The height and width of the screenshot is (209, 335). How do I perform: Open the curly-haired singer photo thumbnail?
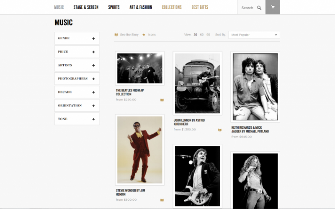tap(255, 181)
